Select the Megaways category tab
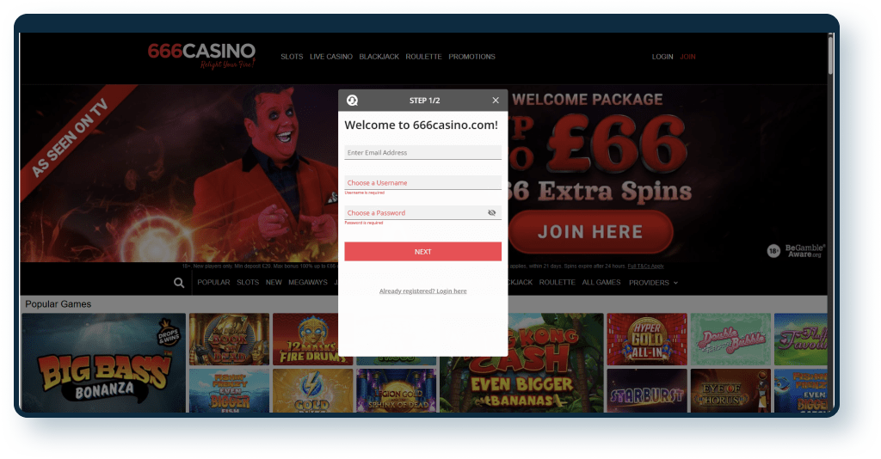Image resolution: width=881 pixels, height=459 pixels. pyautogui.click(x=308, y=282)
